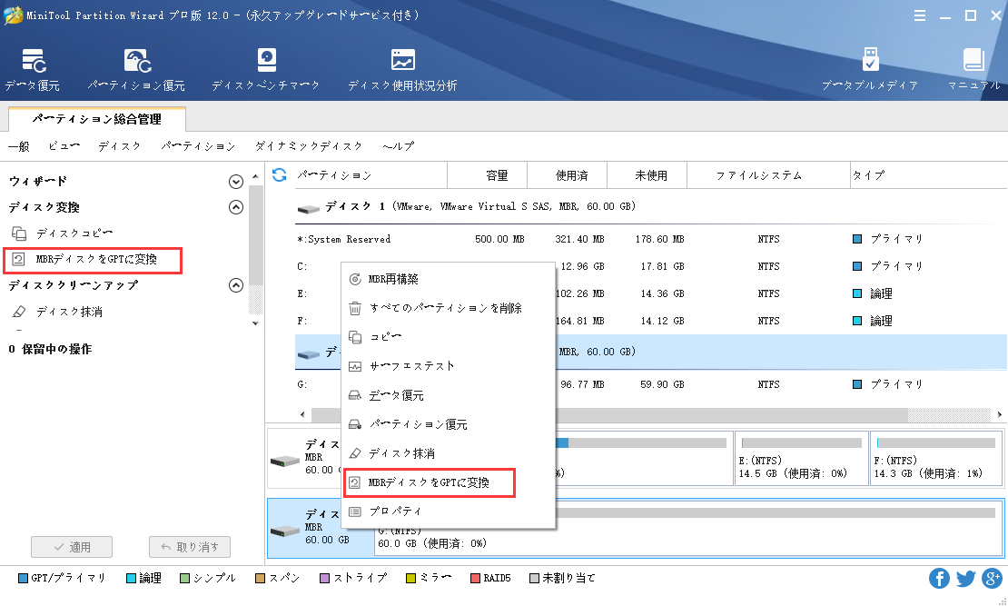
Task: Select the System Reserved partition row
Action: click(650, 239)
